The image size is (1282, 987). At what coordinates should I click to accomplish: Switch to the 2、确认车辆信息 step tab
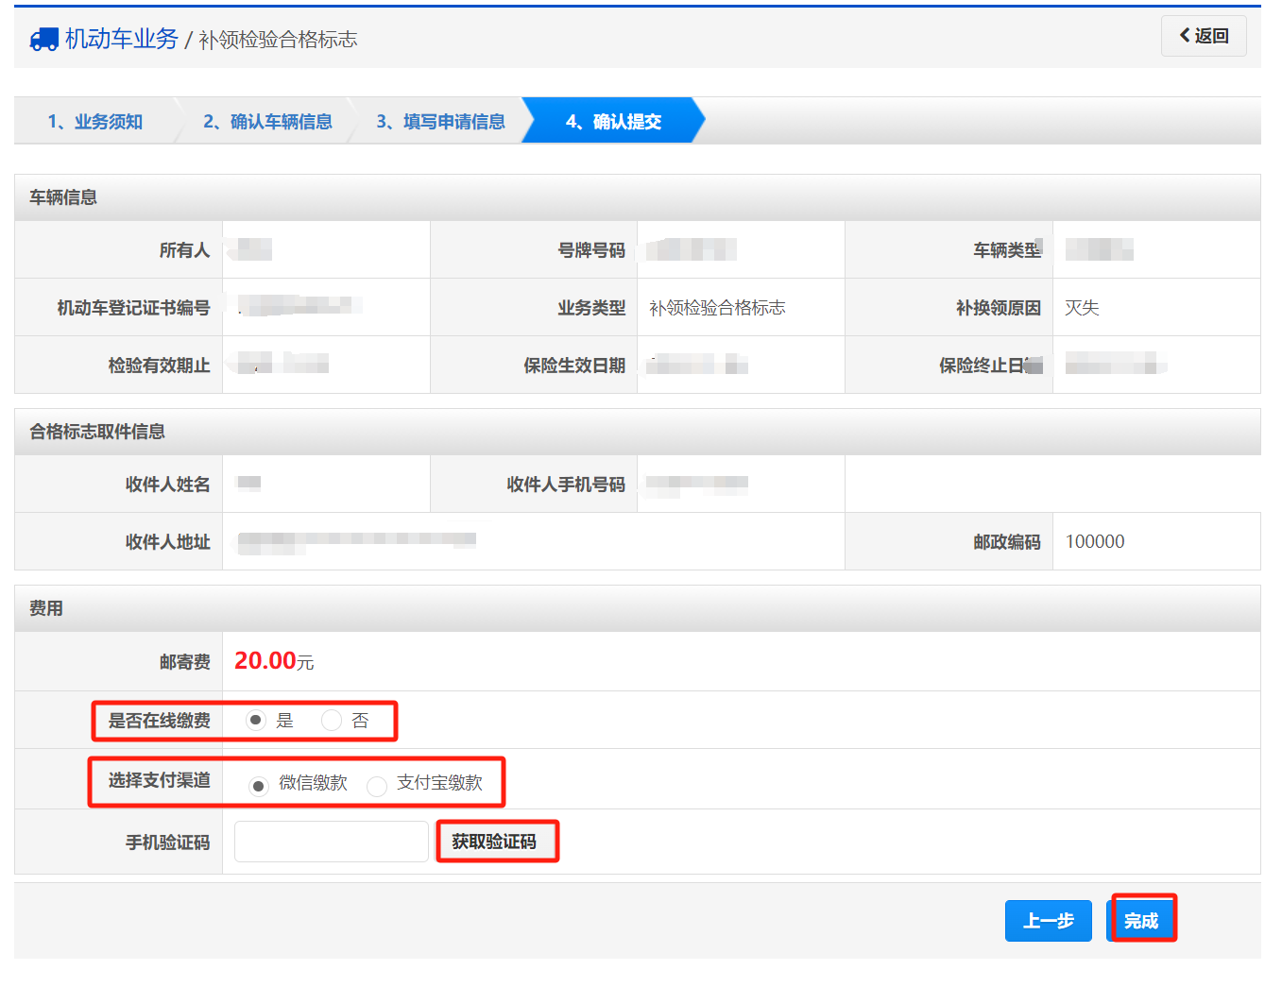click(x=267, y=121)
